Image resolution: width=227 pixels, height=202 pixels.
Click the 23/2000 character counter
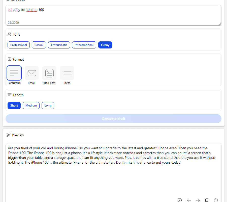(13, 23)
